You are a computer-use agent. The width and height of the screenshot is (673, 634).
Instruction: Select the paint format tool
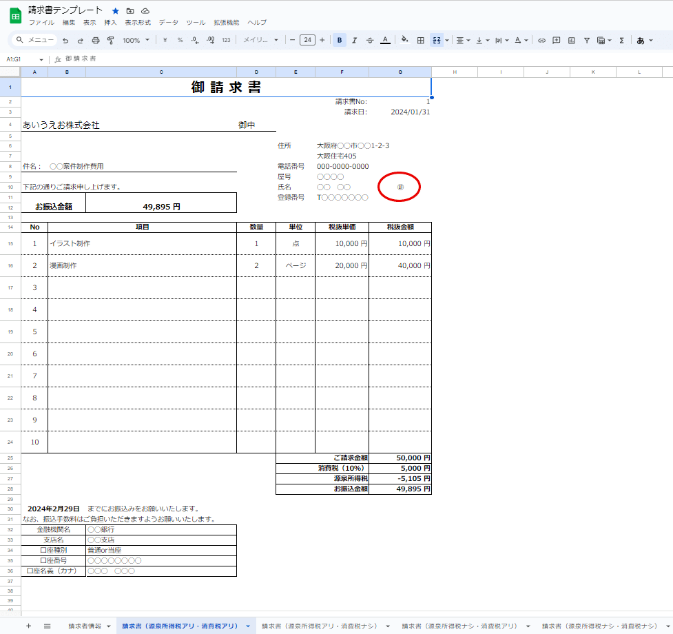pyautogui.click(x=110, y=41)
